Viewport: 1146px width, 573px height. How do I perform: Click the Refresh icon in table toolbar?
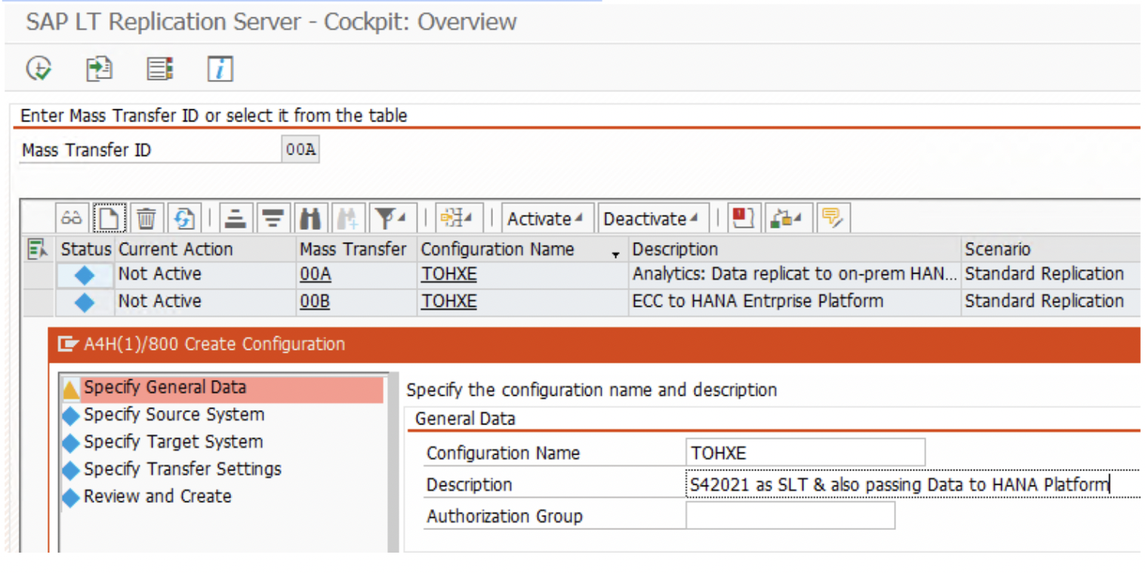click(183, 219)
